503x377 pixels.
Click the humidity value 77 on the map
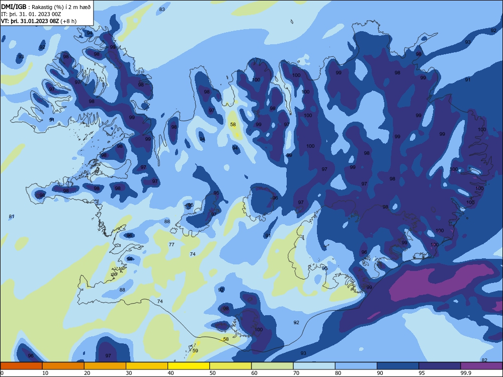click(x=172, y=245)
